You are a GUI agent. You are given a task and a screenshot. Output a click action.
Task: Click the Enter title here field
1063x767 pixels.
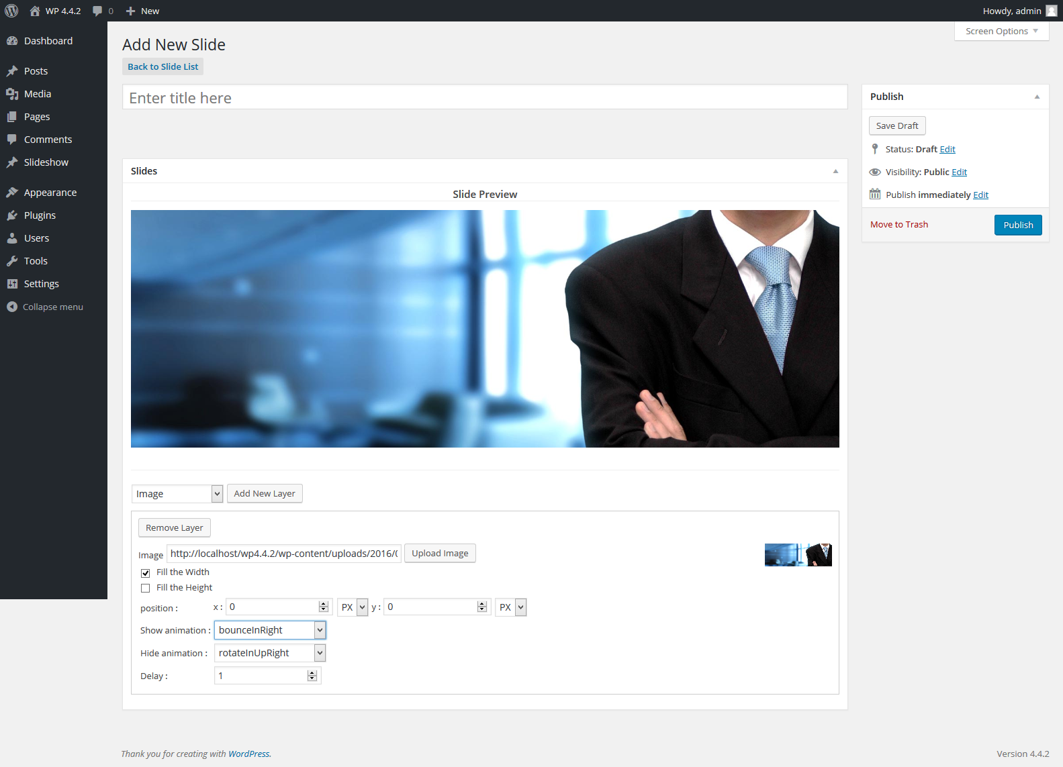[485, 97]
